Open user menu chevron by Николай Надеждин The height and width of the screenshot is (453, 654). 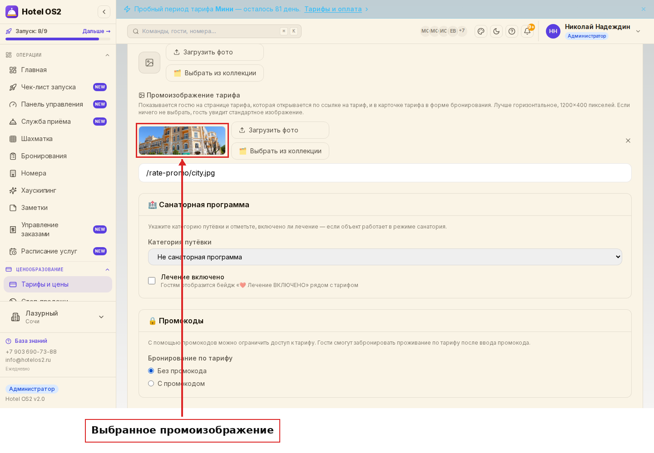(x=638, y=31)
